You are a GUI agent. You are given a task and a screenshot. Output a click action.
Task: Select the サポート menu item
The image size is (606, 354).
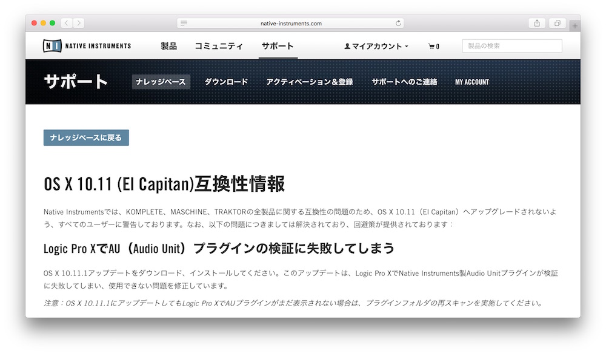click(278, 46)
